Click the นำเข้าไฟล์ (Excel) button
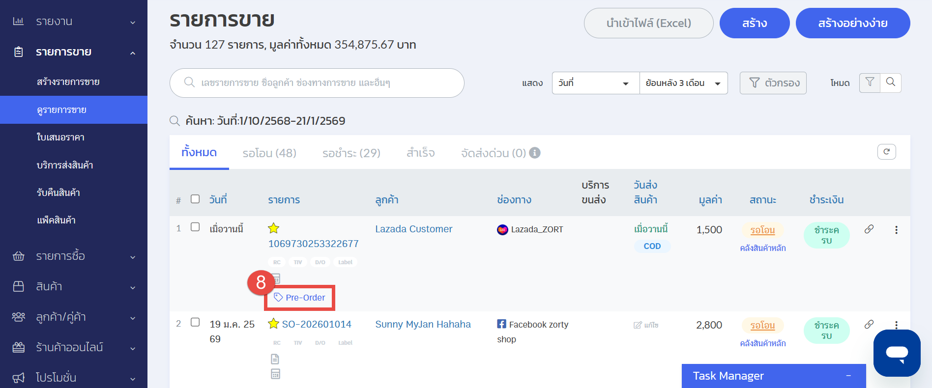Viewport: 932px width, 388px height. [648, 23]
